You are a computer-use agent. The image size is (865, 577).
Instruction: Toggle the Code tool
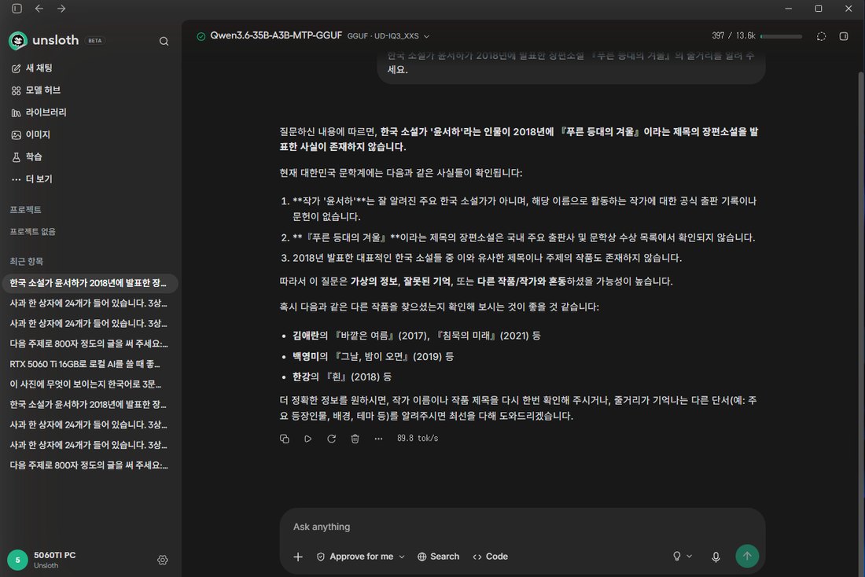tap(490, 557)
